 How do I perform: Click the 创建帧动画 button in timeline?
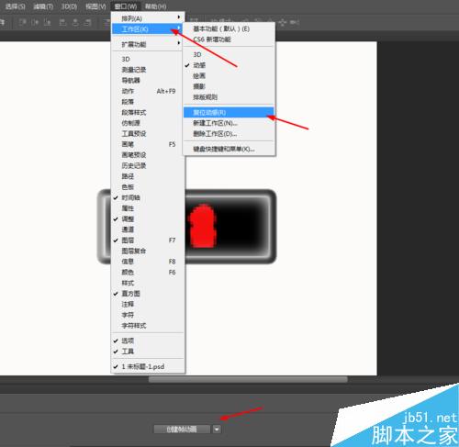coord(182,430)
